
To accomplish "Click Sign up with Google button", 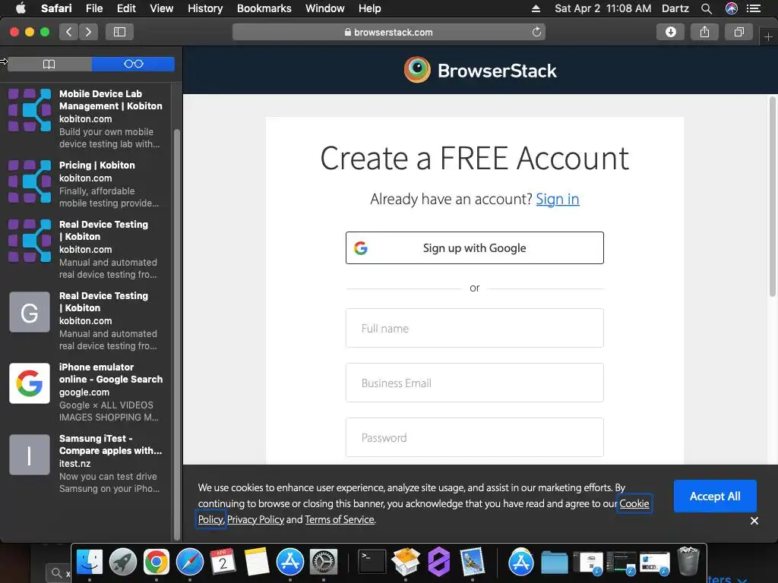I will tap(474, 248).
